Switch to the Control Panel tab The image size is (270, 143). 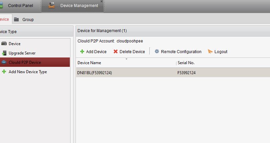20,6
